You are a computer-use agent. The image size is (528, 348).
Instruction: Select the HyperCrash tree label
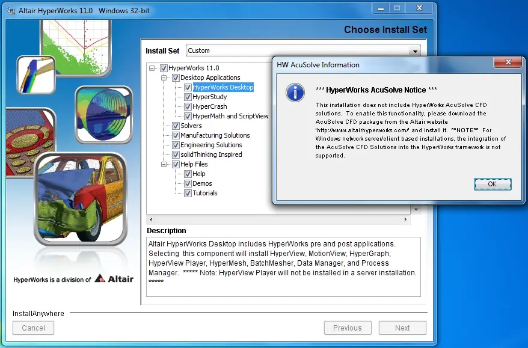pos(209,107)
